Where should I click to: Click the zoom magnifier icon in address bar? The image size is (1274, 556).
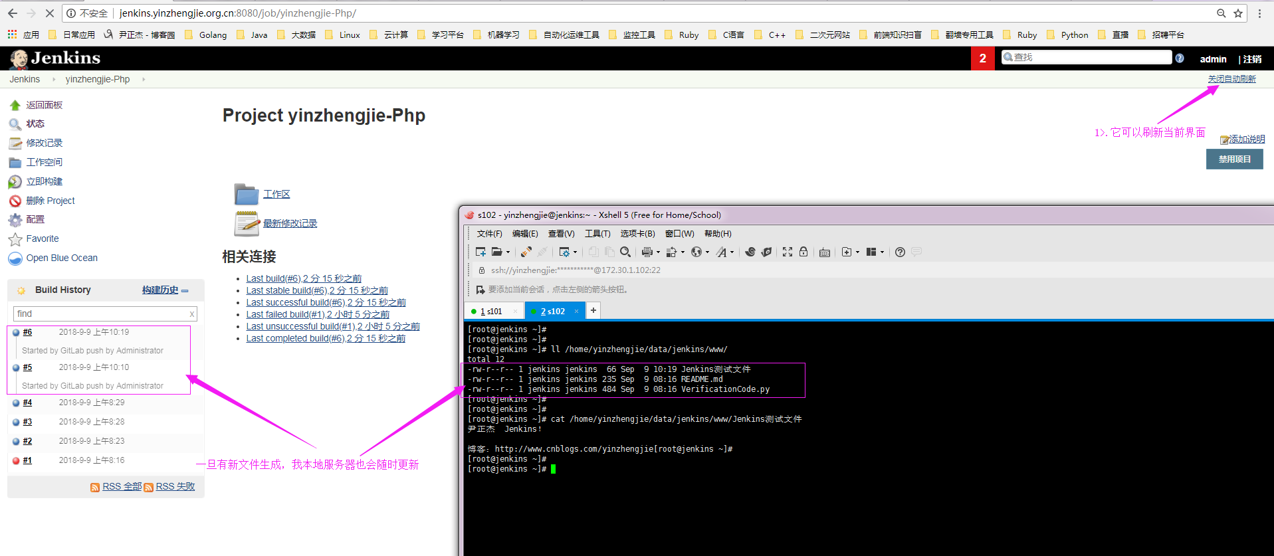1221,13
